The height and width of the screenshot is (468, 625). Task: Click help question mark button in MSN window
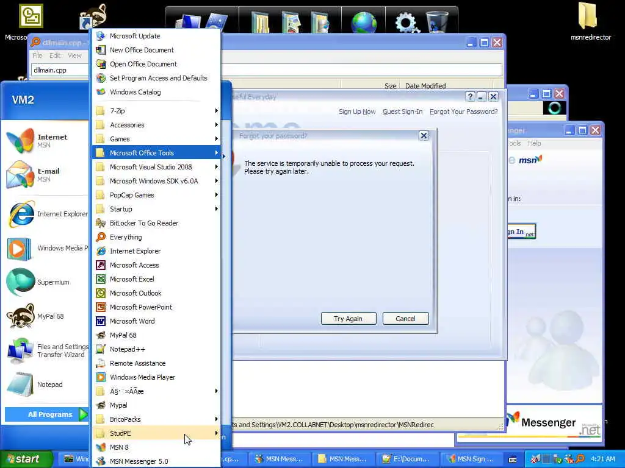(x=470, y=97)
